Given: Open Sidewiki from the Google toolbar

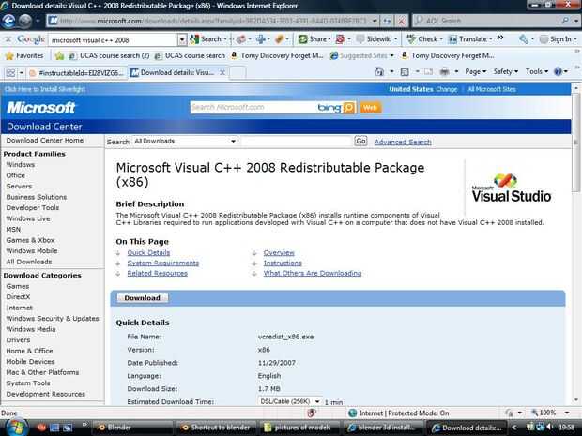Looking at the screenshot, I should coord(376,39).
